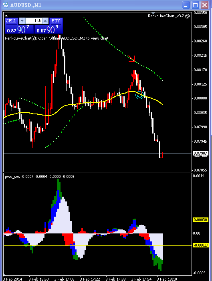This screenshot has width=212, height=281.
Task: Collapse one-click trading panel triangle
Action: tap(6, 16)
